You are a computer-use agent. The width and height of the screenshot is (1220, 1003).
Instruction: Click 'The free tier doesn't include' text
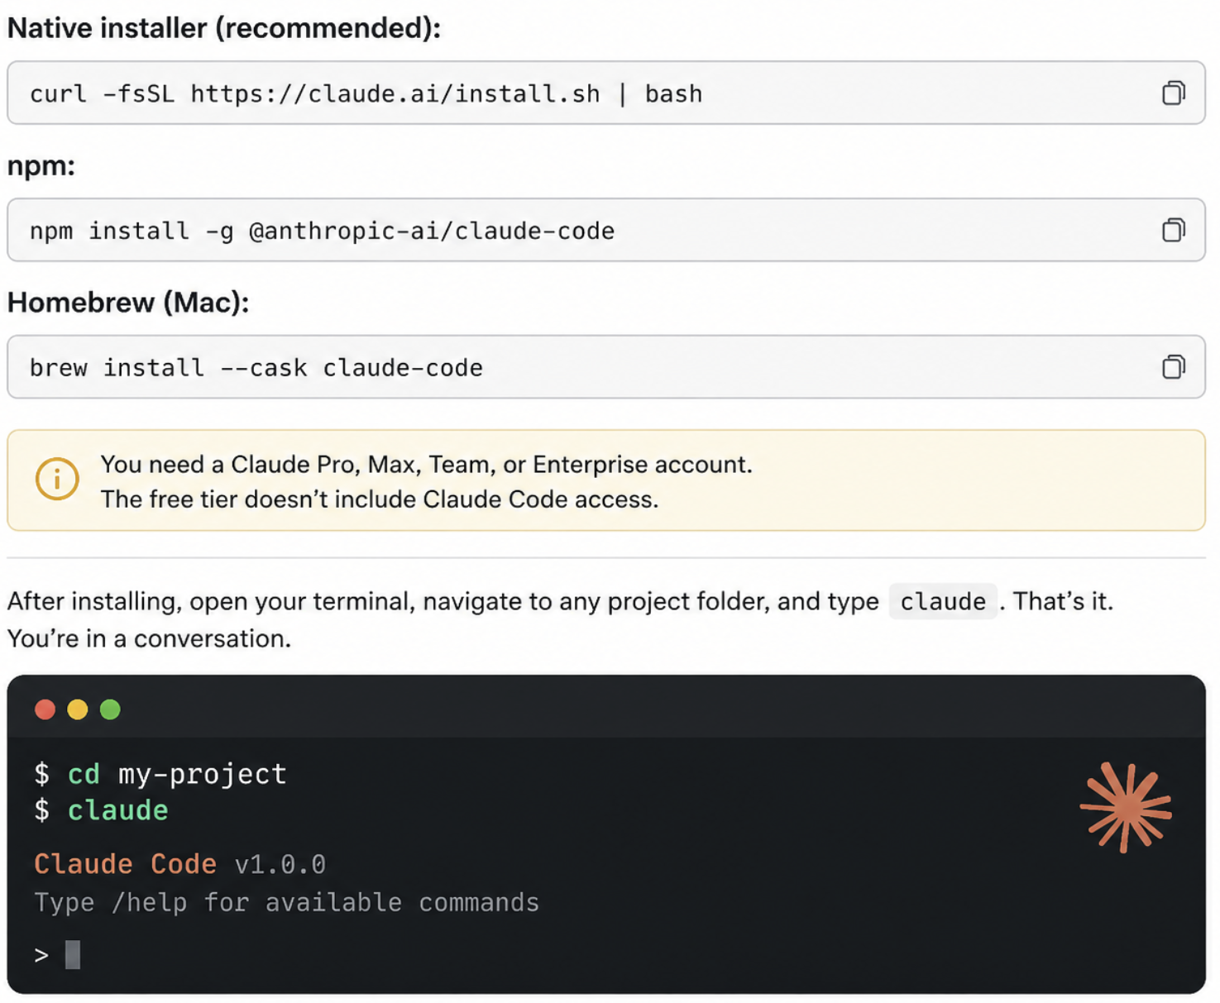click(x=380, y=499)
